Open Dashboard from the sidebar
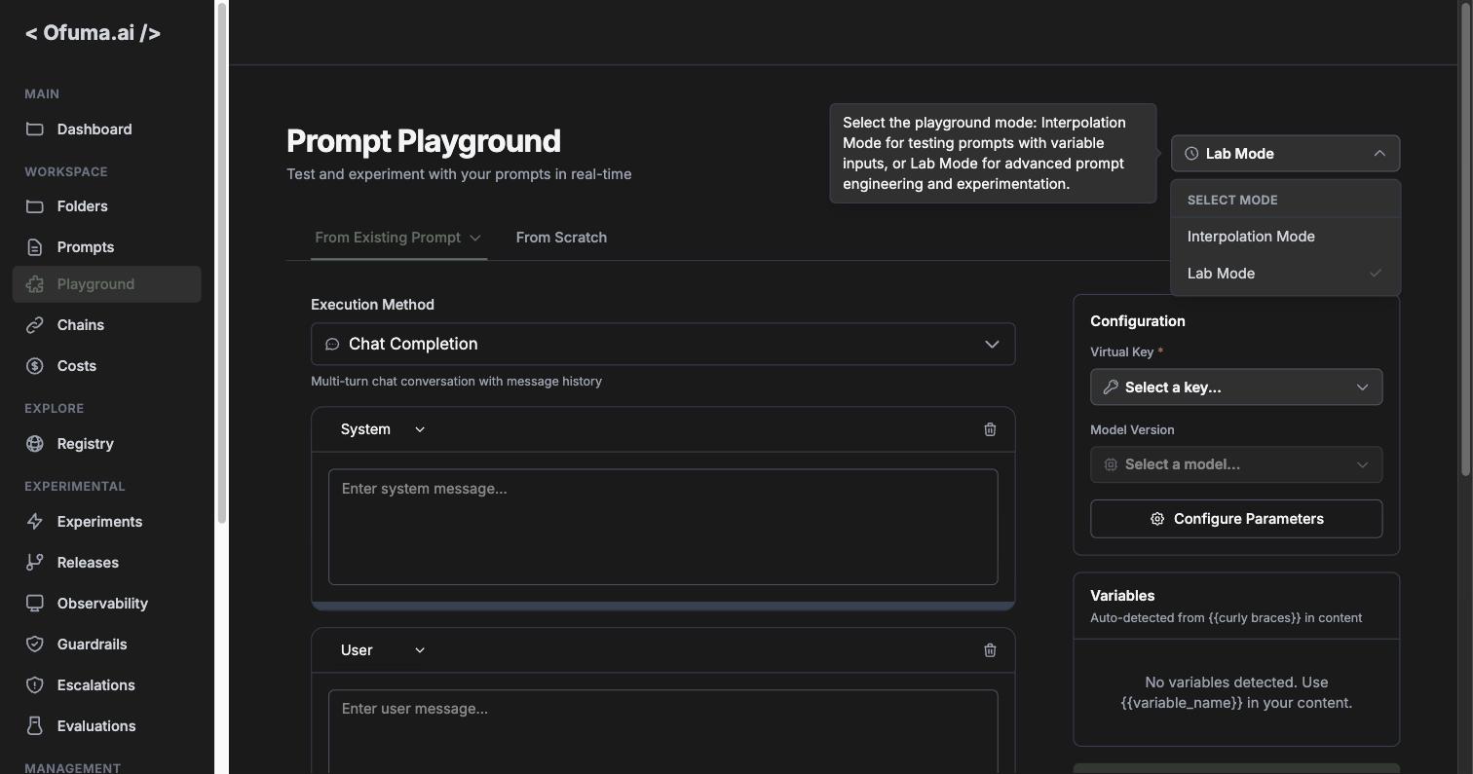 pyautogui.click(x=106, y=129)
